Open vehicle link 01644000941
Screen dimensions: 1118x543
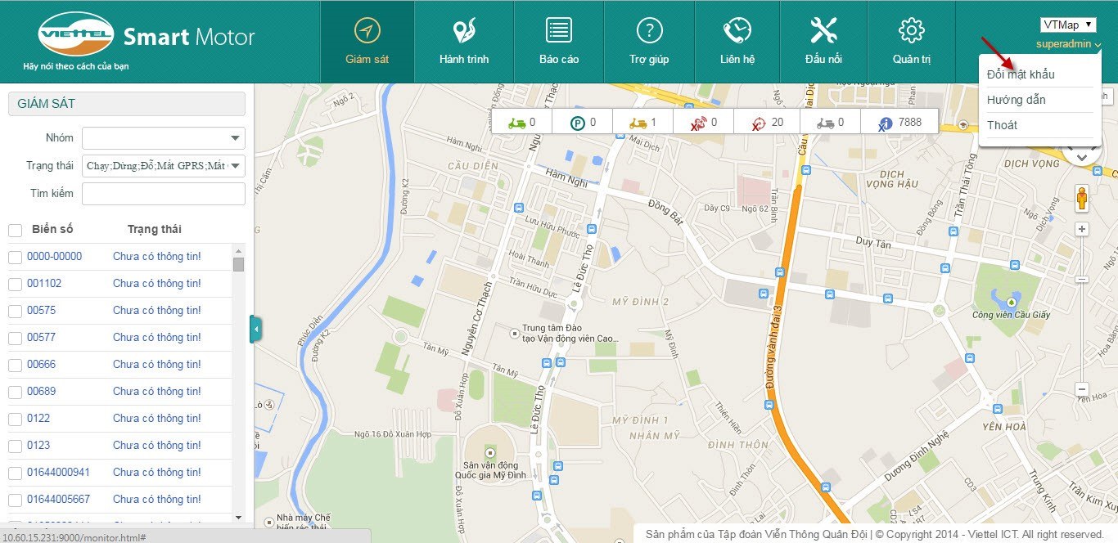pos(58,472)
